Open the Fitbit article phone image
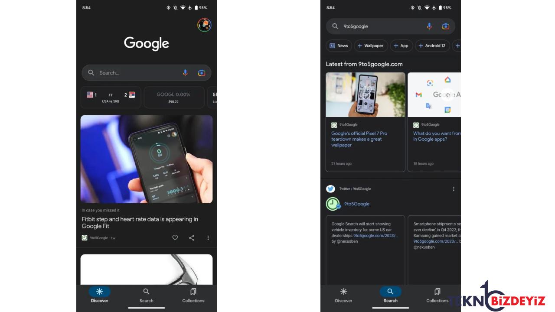 (147, 159)
